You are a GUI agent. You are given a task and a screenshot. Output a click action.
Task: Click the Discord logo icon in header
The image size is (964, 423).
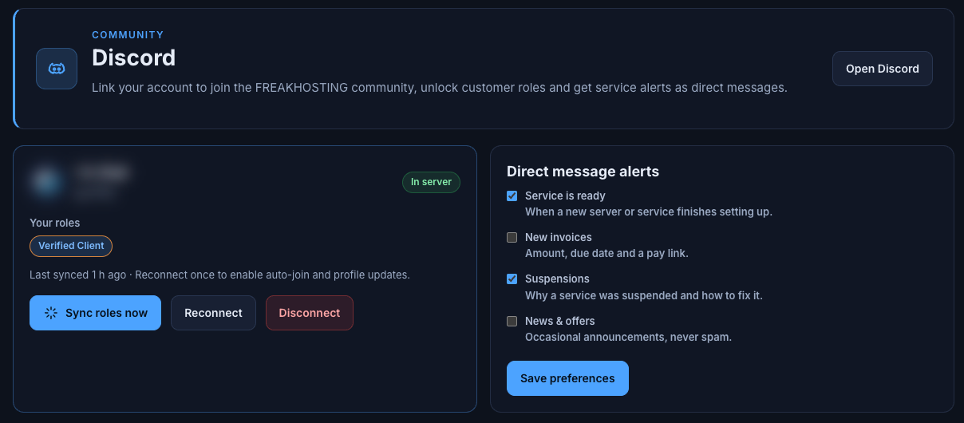coord(57,69)
